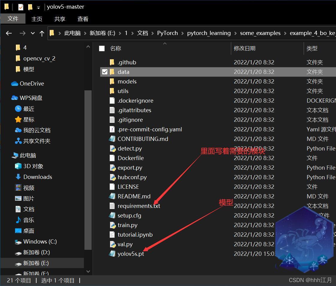Select the export.py file name
Screen dimensions: 336x286
(130, 168)
